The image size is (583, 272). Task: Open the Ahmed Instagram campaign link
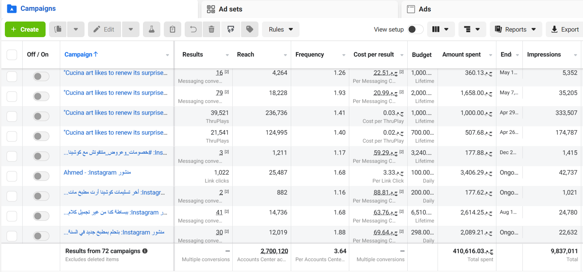97,172
